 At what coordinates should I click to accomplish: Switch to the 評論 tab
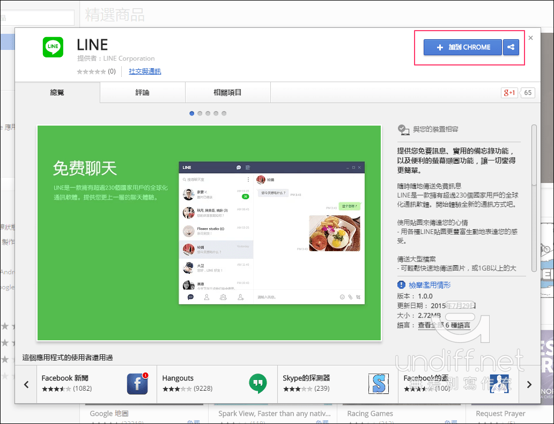point(142,93)
